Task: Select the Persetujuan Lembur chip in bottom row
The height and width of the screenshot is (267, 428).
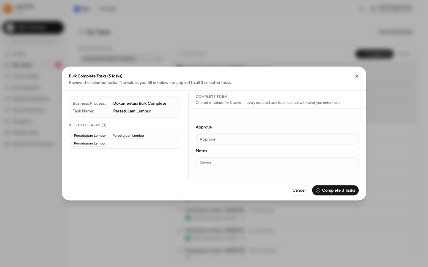Action: pos(90,143)
